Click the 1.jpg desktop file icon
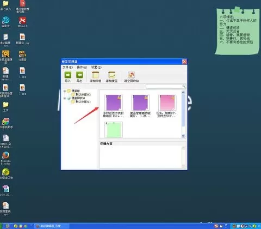This screenshot has height=229, width=261. point(22,71)
